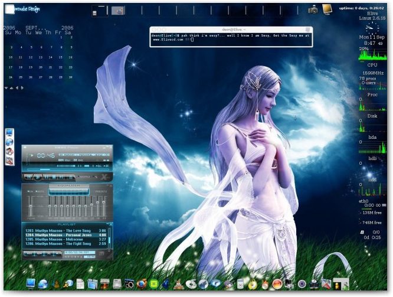The width and height of the screenshot is (393, 297).
Task: Toggle the equalizer AUTO switch
Action: tap(40, 191)
